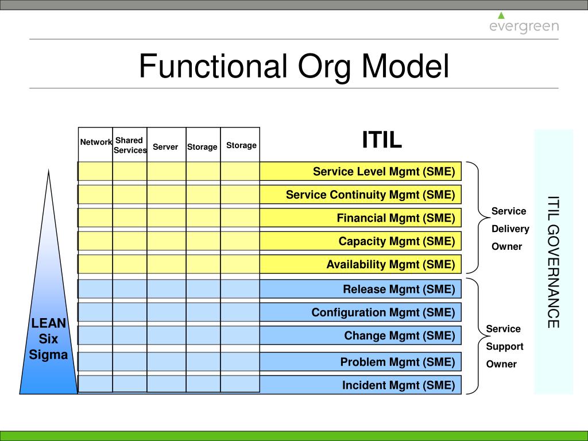Click the evergreen logo
Screen dimensions: 588x441
pyautogui.click(x=524, y=23)
